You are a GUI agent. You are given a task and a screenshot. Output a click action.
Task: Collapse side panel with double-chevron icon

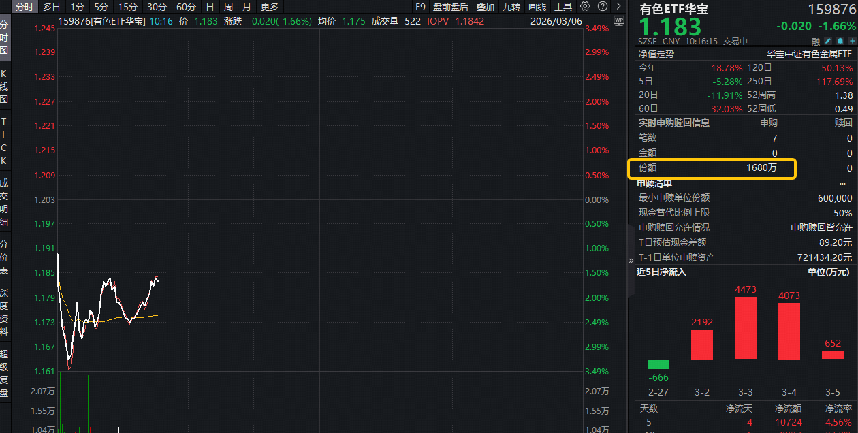(x=631, y=259)
